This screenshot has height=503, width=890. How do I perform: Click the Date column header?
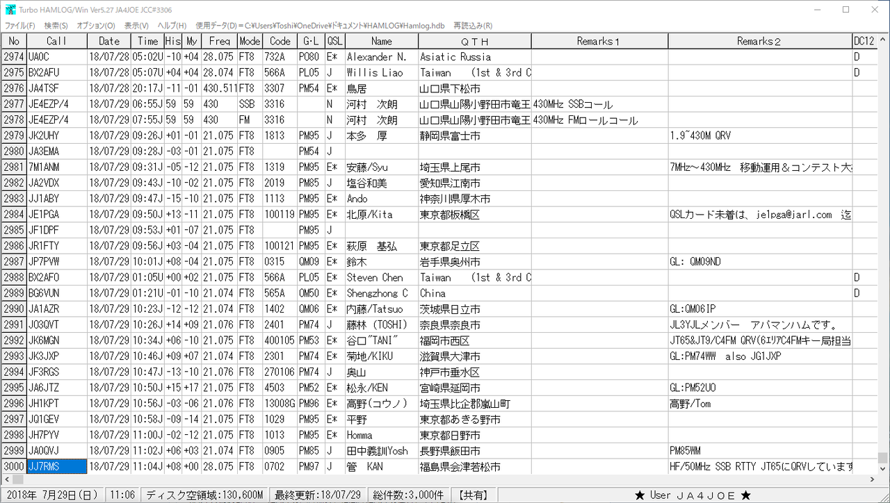pos(109,41)
